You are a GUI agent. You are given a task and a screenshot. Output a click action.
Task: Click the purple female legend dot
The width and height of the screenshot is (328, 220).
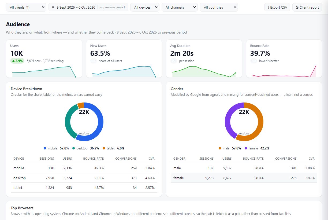246,148
